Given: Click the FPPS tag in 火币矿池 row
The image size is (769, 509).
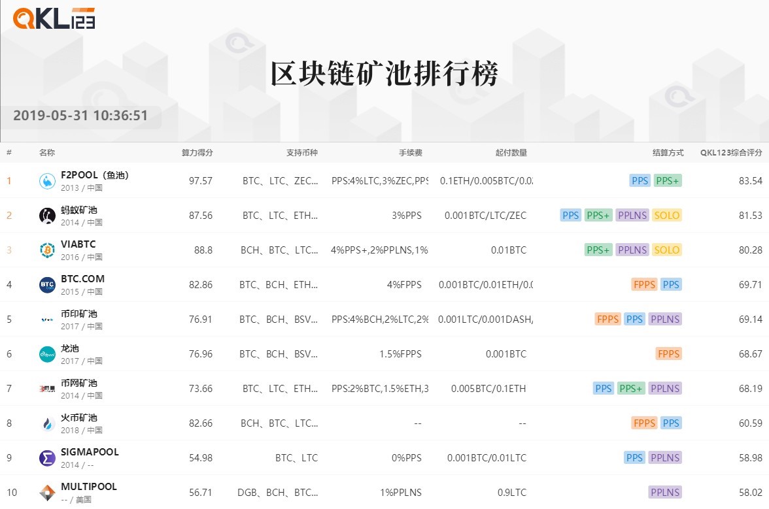Looking at the screenshot, I should point(645,423).
